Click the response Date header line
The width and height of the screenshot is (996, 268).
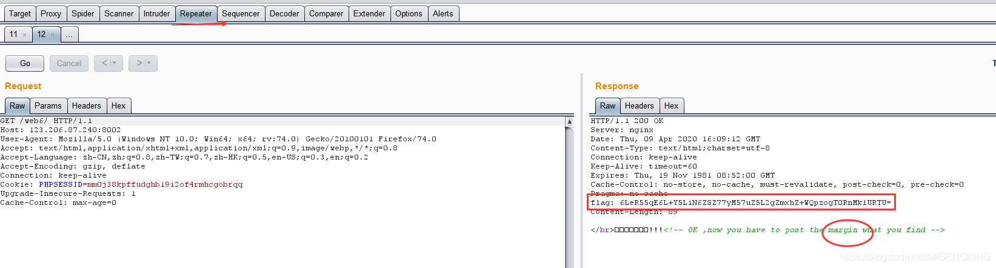pyautogui.click(x=675, y=139)
